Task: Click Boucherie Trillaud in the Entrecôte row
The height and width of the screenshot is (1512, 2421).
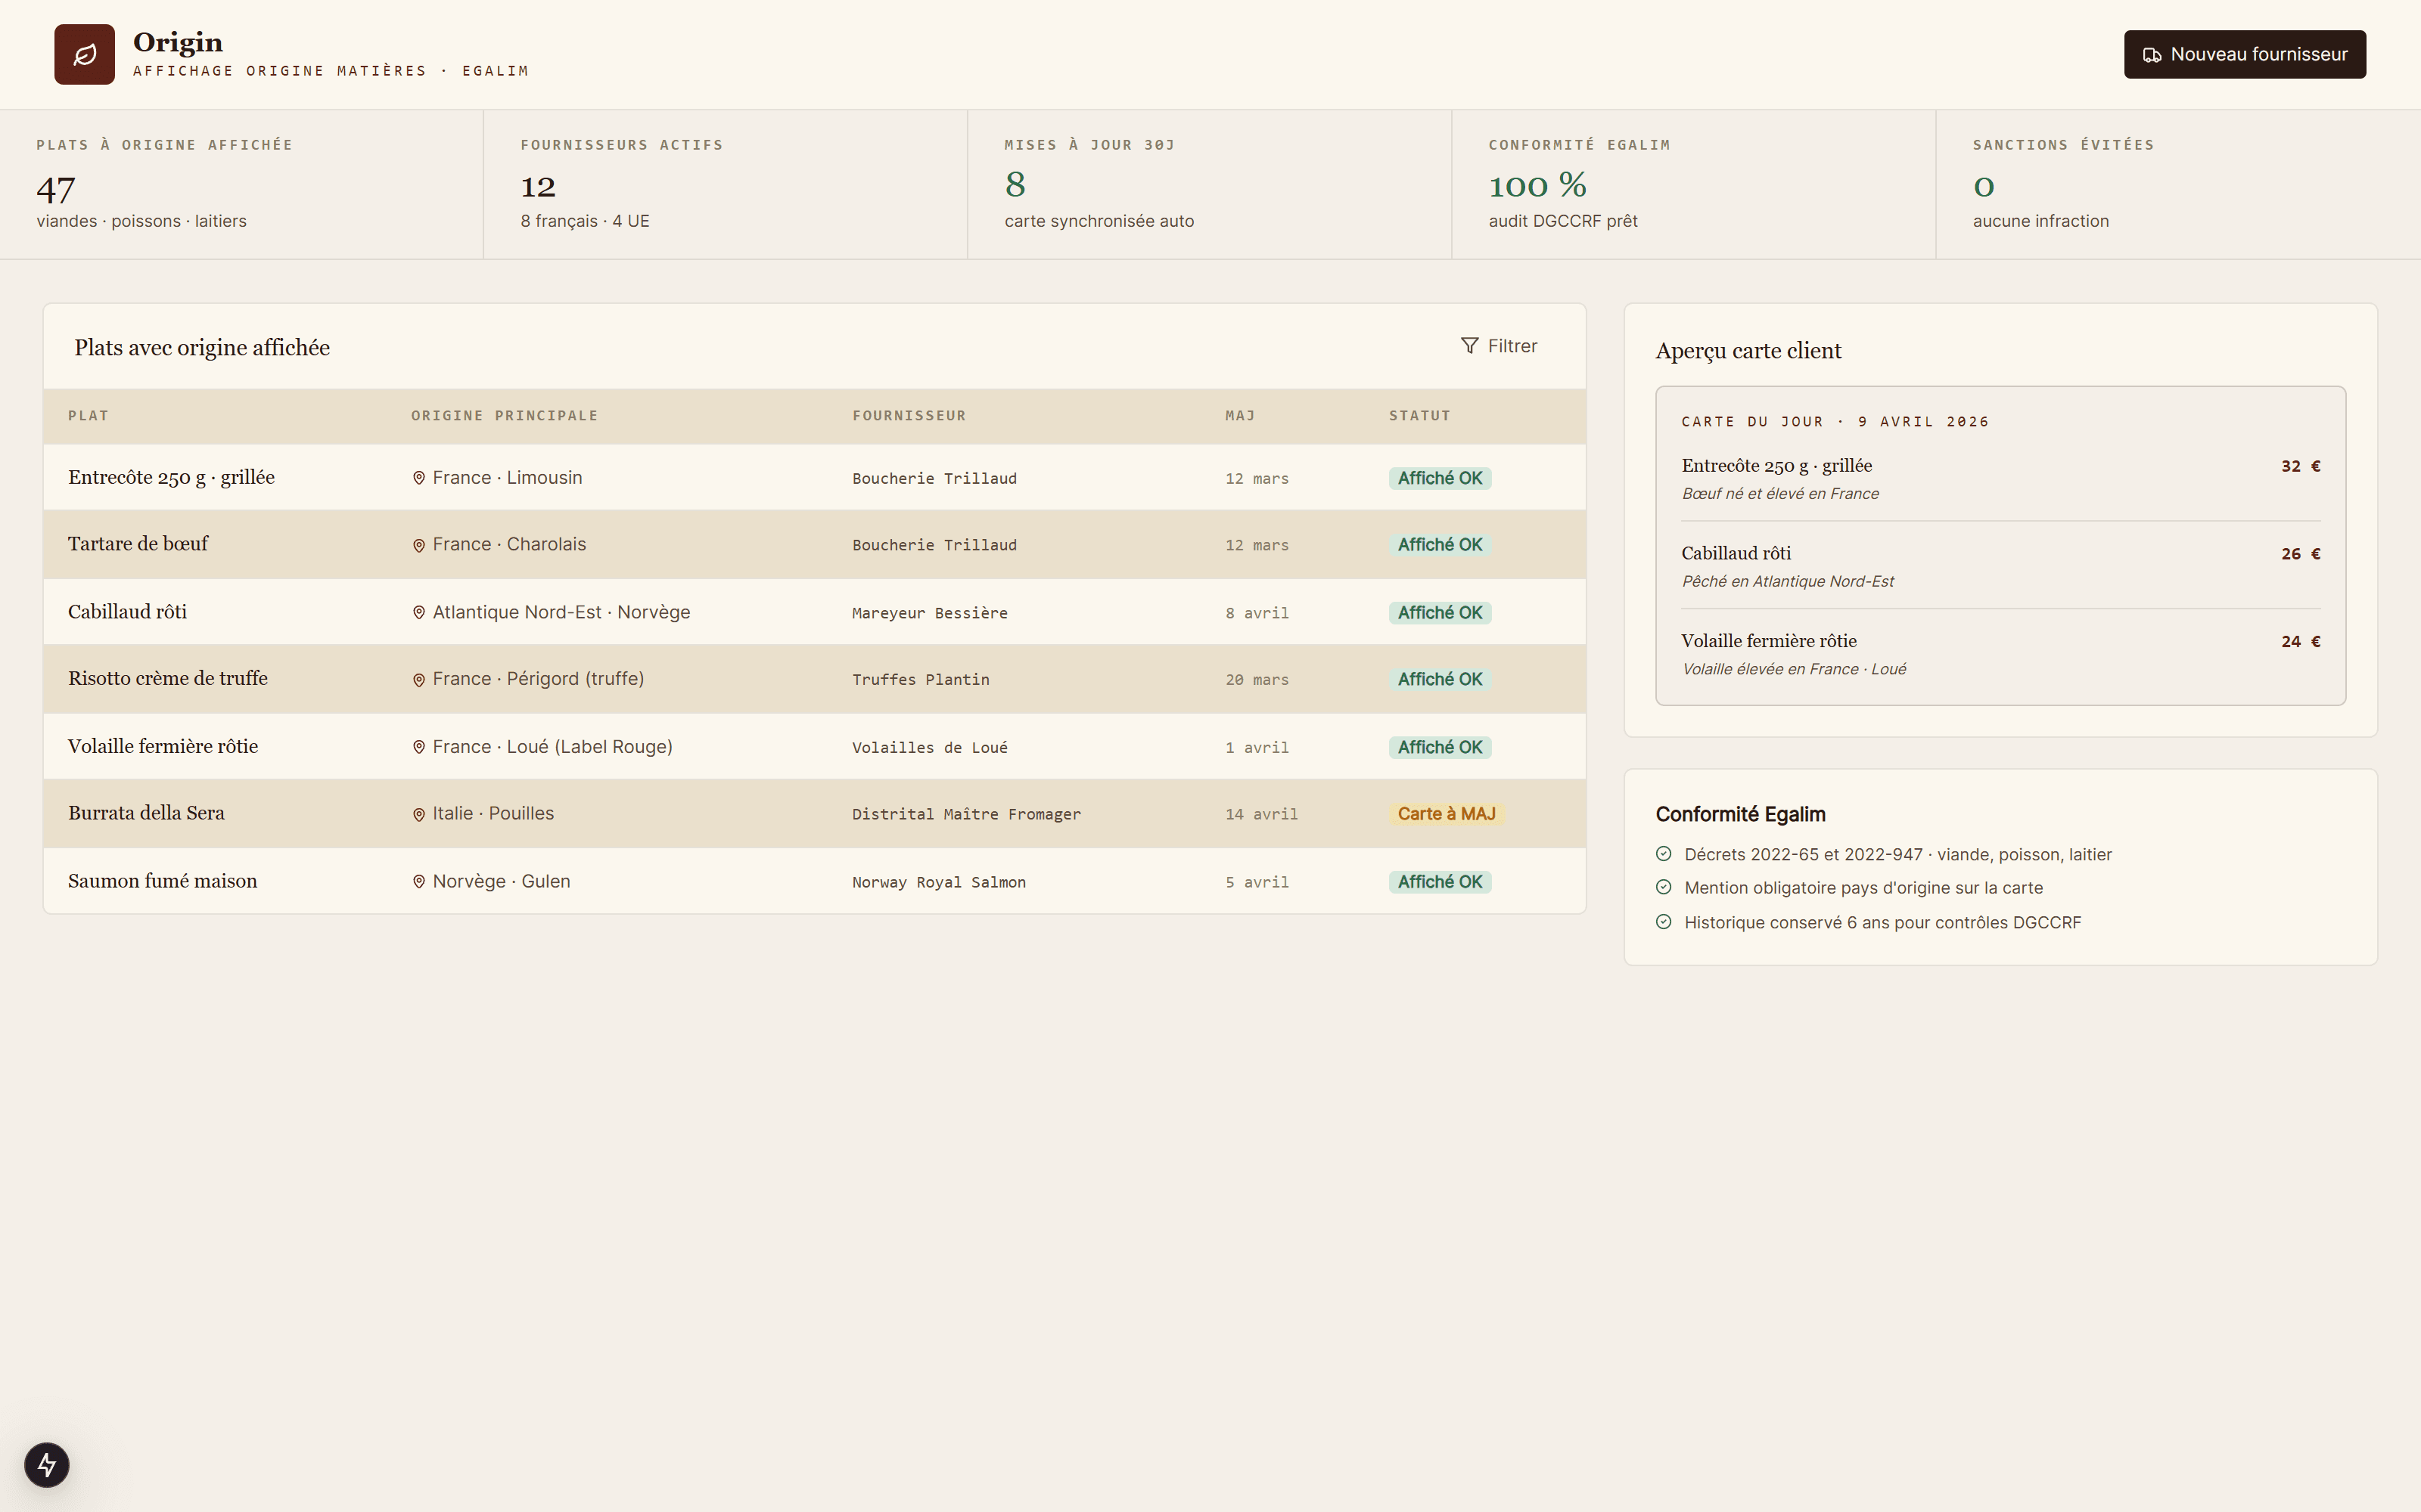Action: (934, 479)
